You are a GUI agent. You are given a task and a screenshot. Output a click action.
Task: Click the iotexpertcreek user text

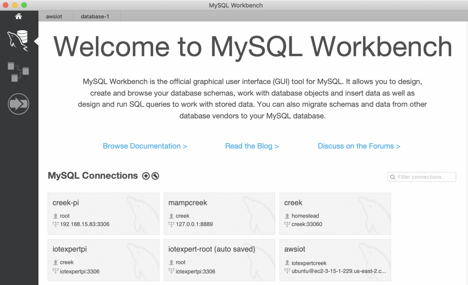point(309,263)
